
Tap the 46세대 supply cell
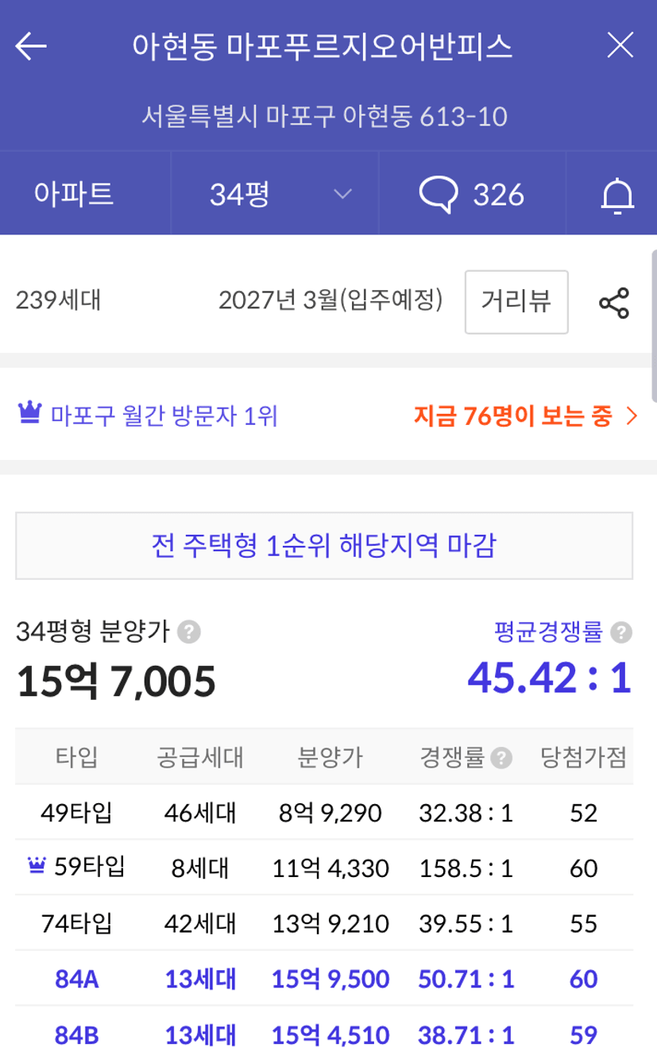pyautogui.click(x=200, y=813)
